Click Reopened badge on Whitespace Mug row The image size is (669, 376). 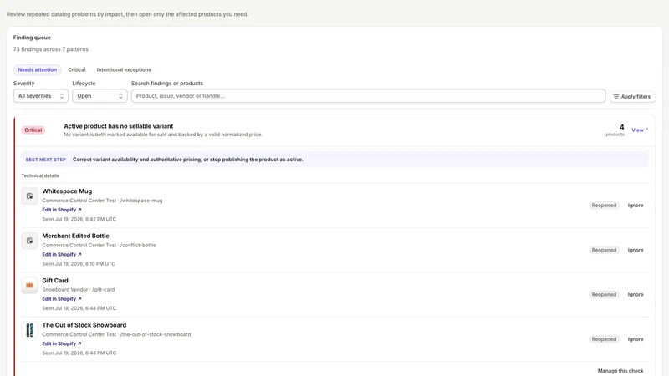click(604, 206)
